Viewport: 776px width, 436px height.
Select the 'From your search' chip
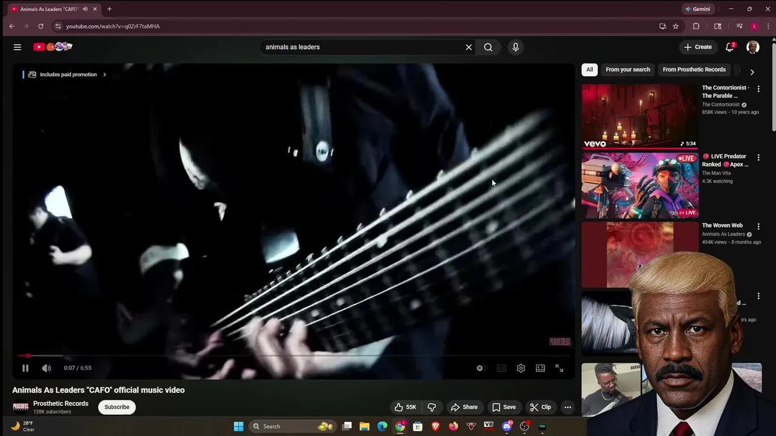[627, 70]
